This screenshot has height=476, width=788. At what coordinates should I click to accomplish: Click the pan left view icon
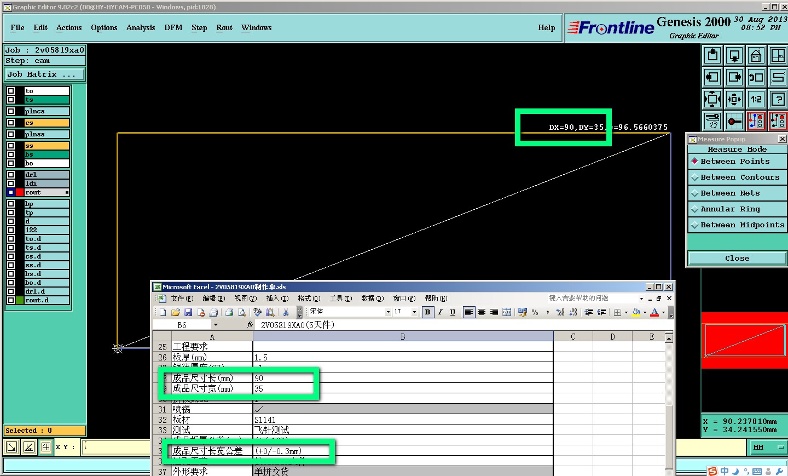(712, 77)
